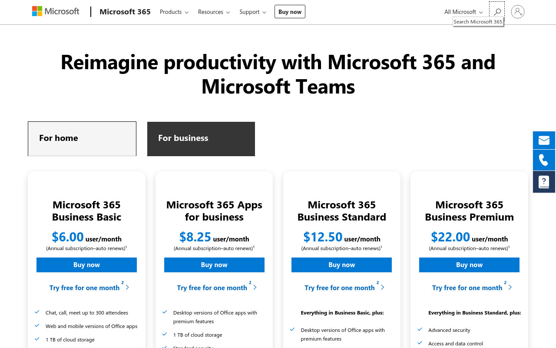Try Apps for business free for one month
Screen dimensions: 556x348
[x=217, y=287]
